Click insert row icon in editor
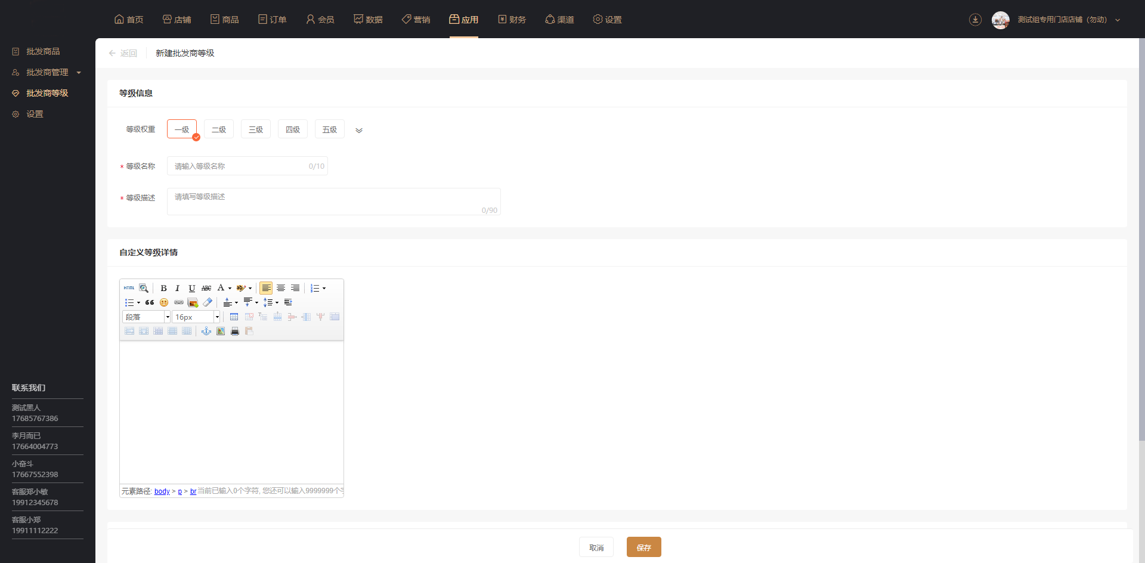This screenshot has width=1145, height=563. [x=277, y=317]
